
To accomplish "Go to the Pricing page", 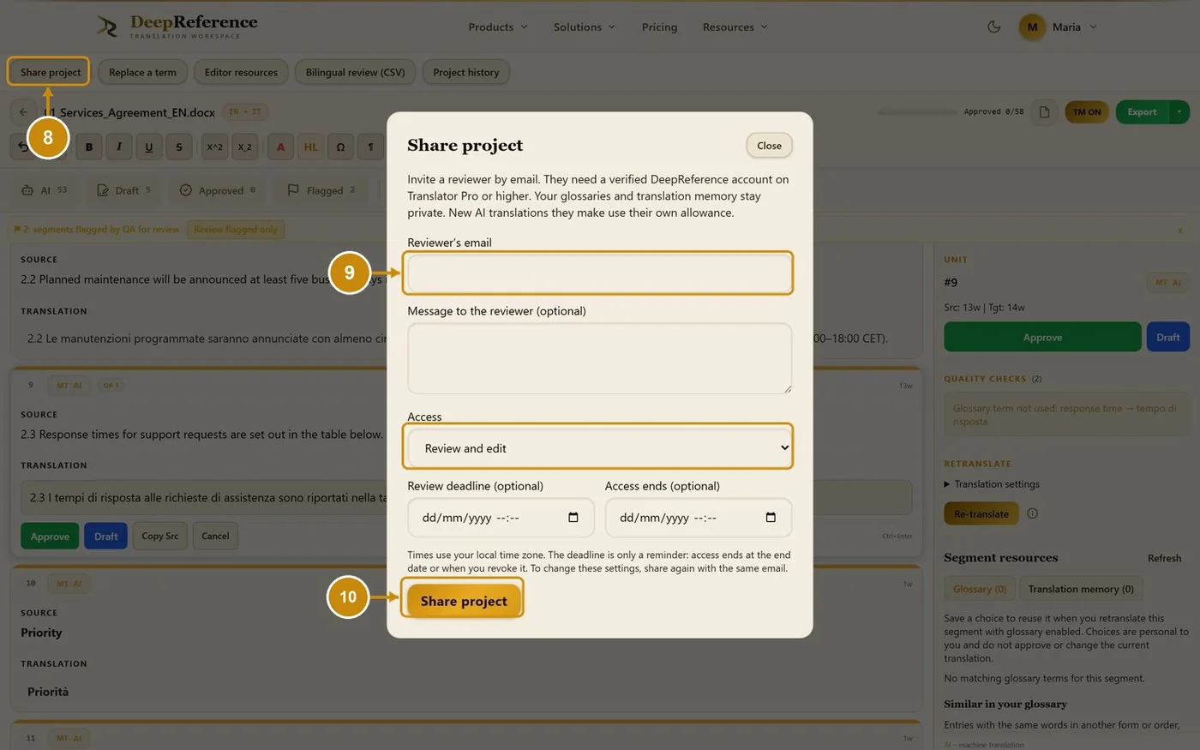I will pyautogui.click(x=659, y=27).
